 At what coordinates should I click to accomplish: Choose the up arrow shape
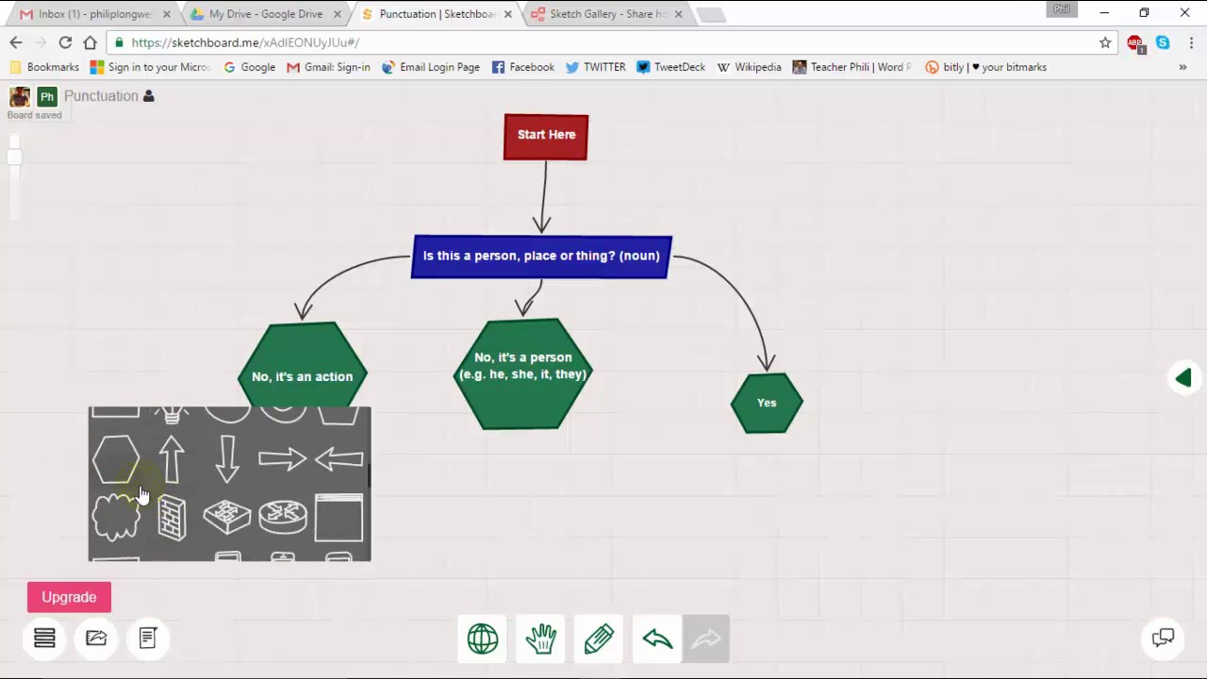click(172, 459)
